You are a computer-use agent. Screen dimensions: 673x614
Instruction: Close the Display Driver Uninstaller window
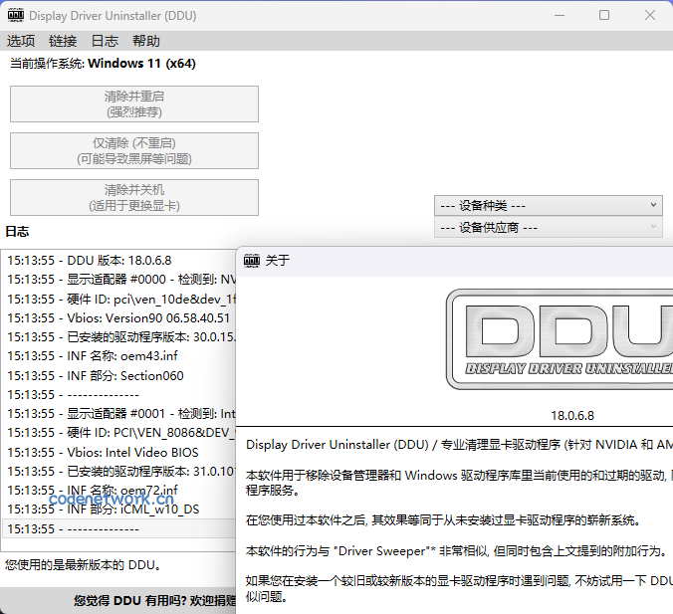point(650,16)
